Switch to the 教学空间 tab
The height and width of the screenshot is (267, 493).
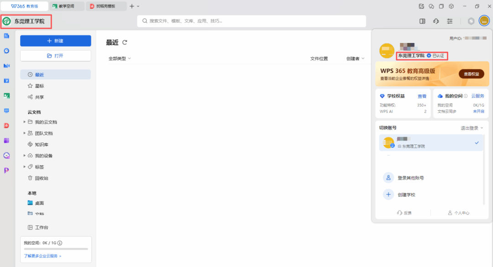tap(67, 6)
